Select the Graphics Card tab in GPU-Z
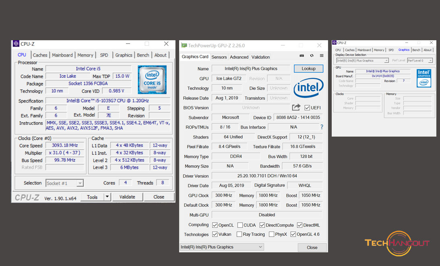 [x=195, y=57]
